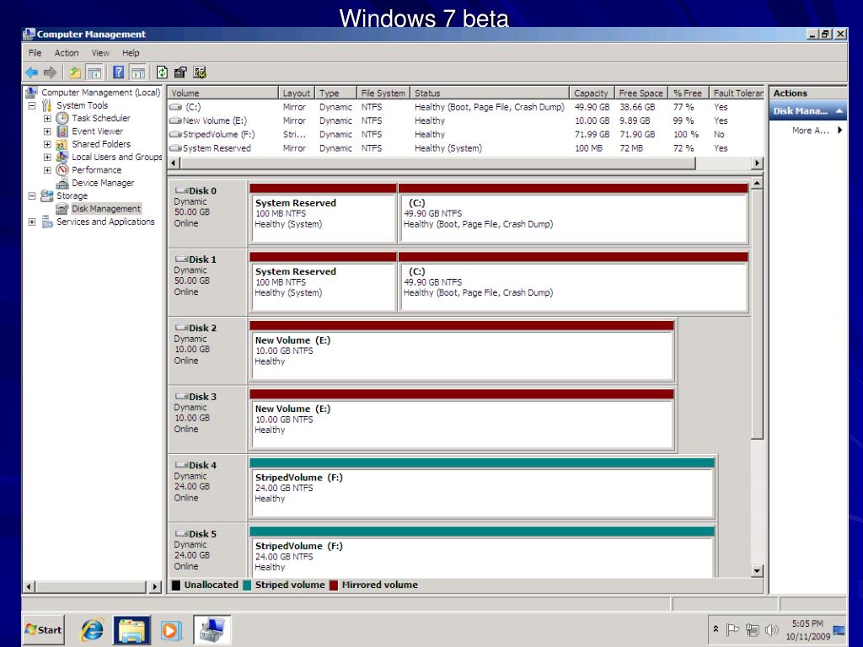This screenshot has height=647, width=863.
Task: Open Device Manager from the tree
Action: 103,183
